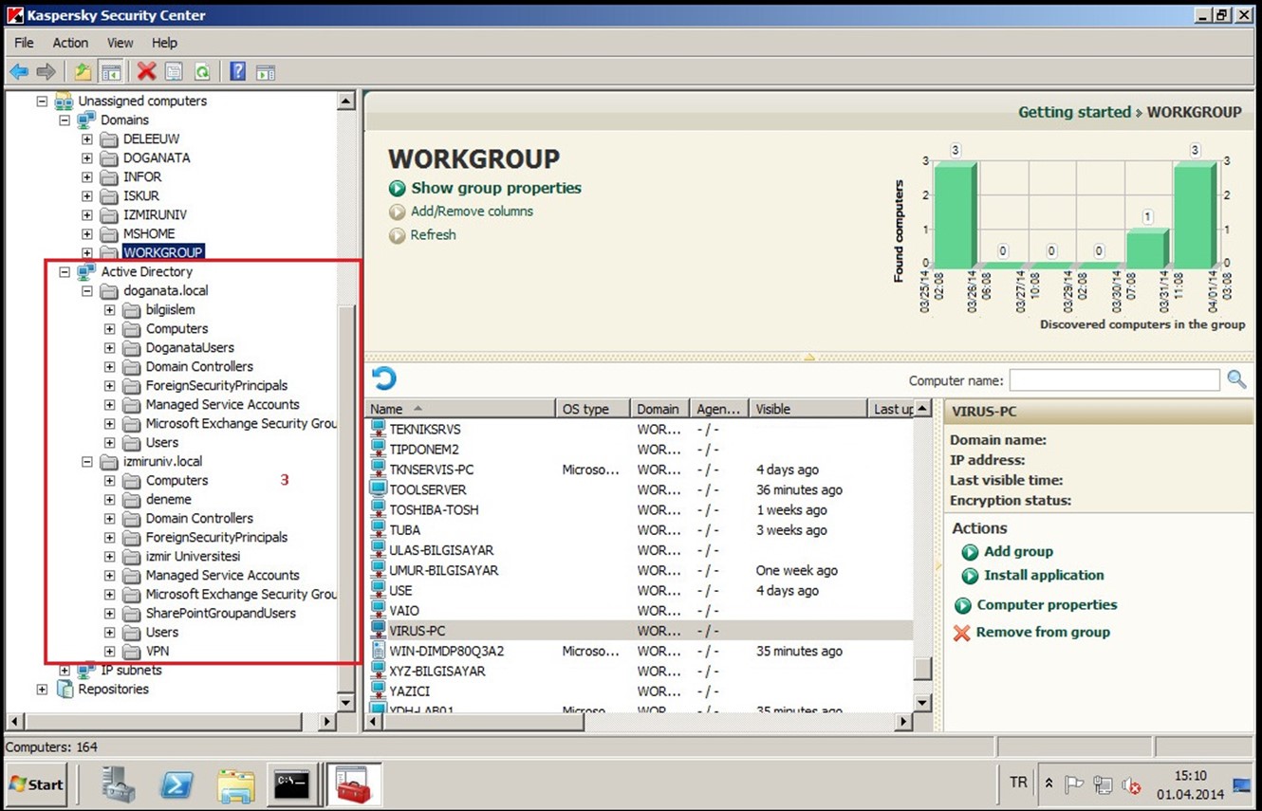The height and width of the screenshot is (811, 1262).
Task: Expand the DELEEUW domain folder
Action: (x=87, y=138)
